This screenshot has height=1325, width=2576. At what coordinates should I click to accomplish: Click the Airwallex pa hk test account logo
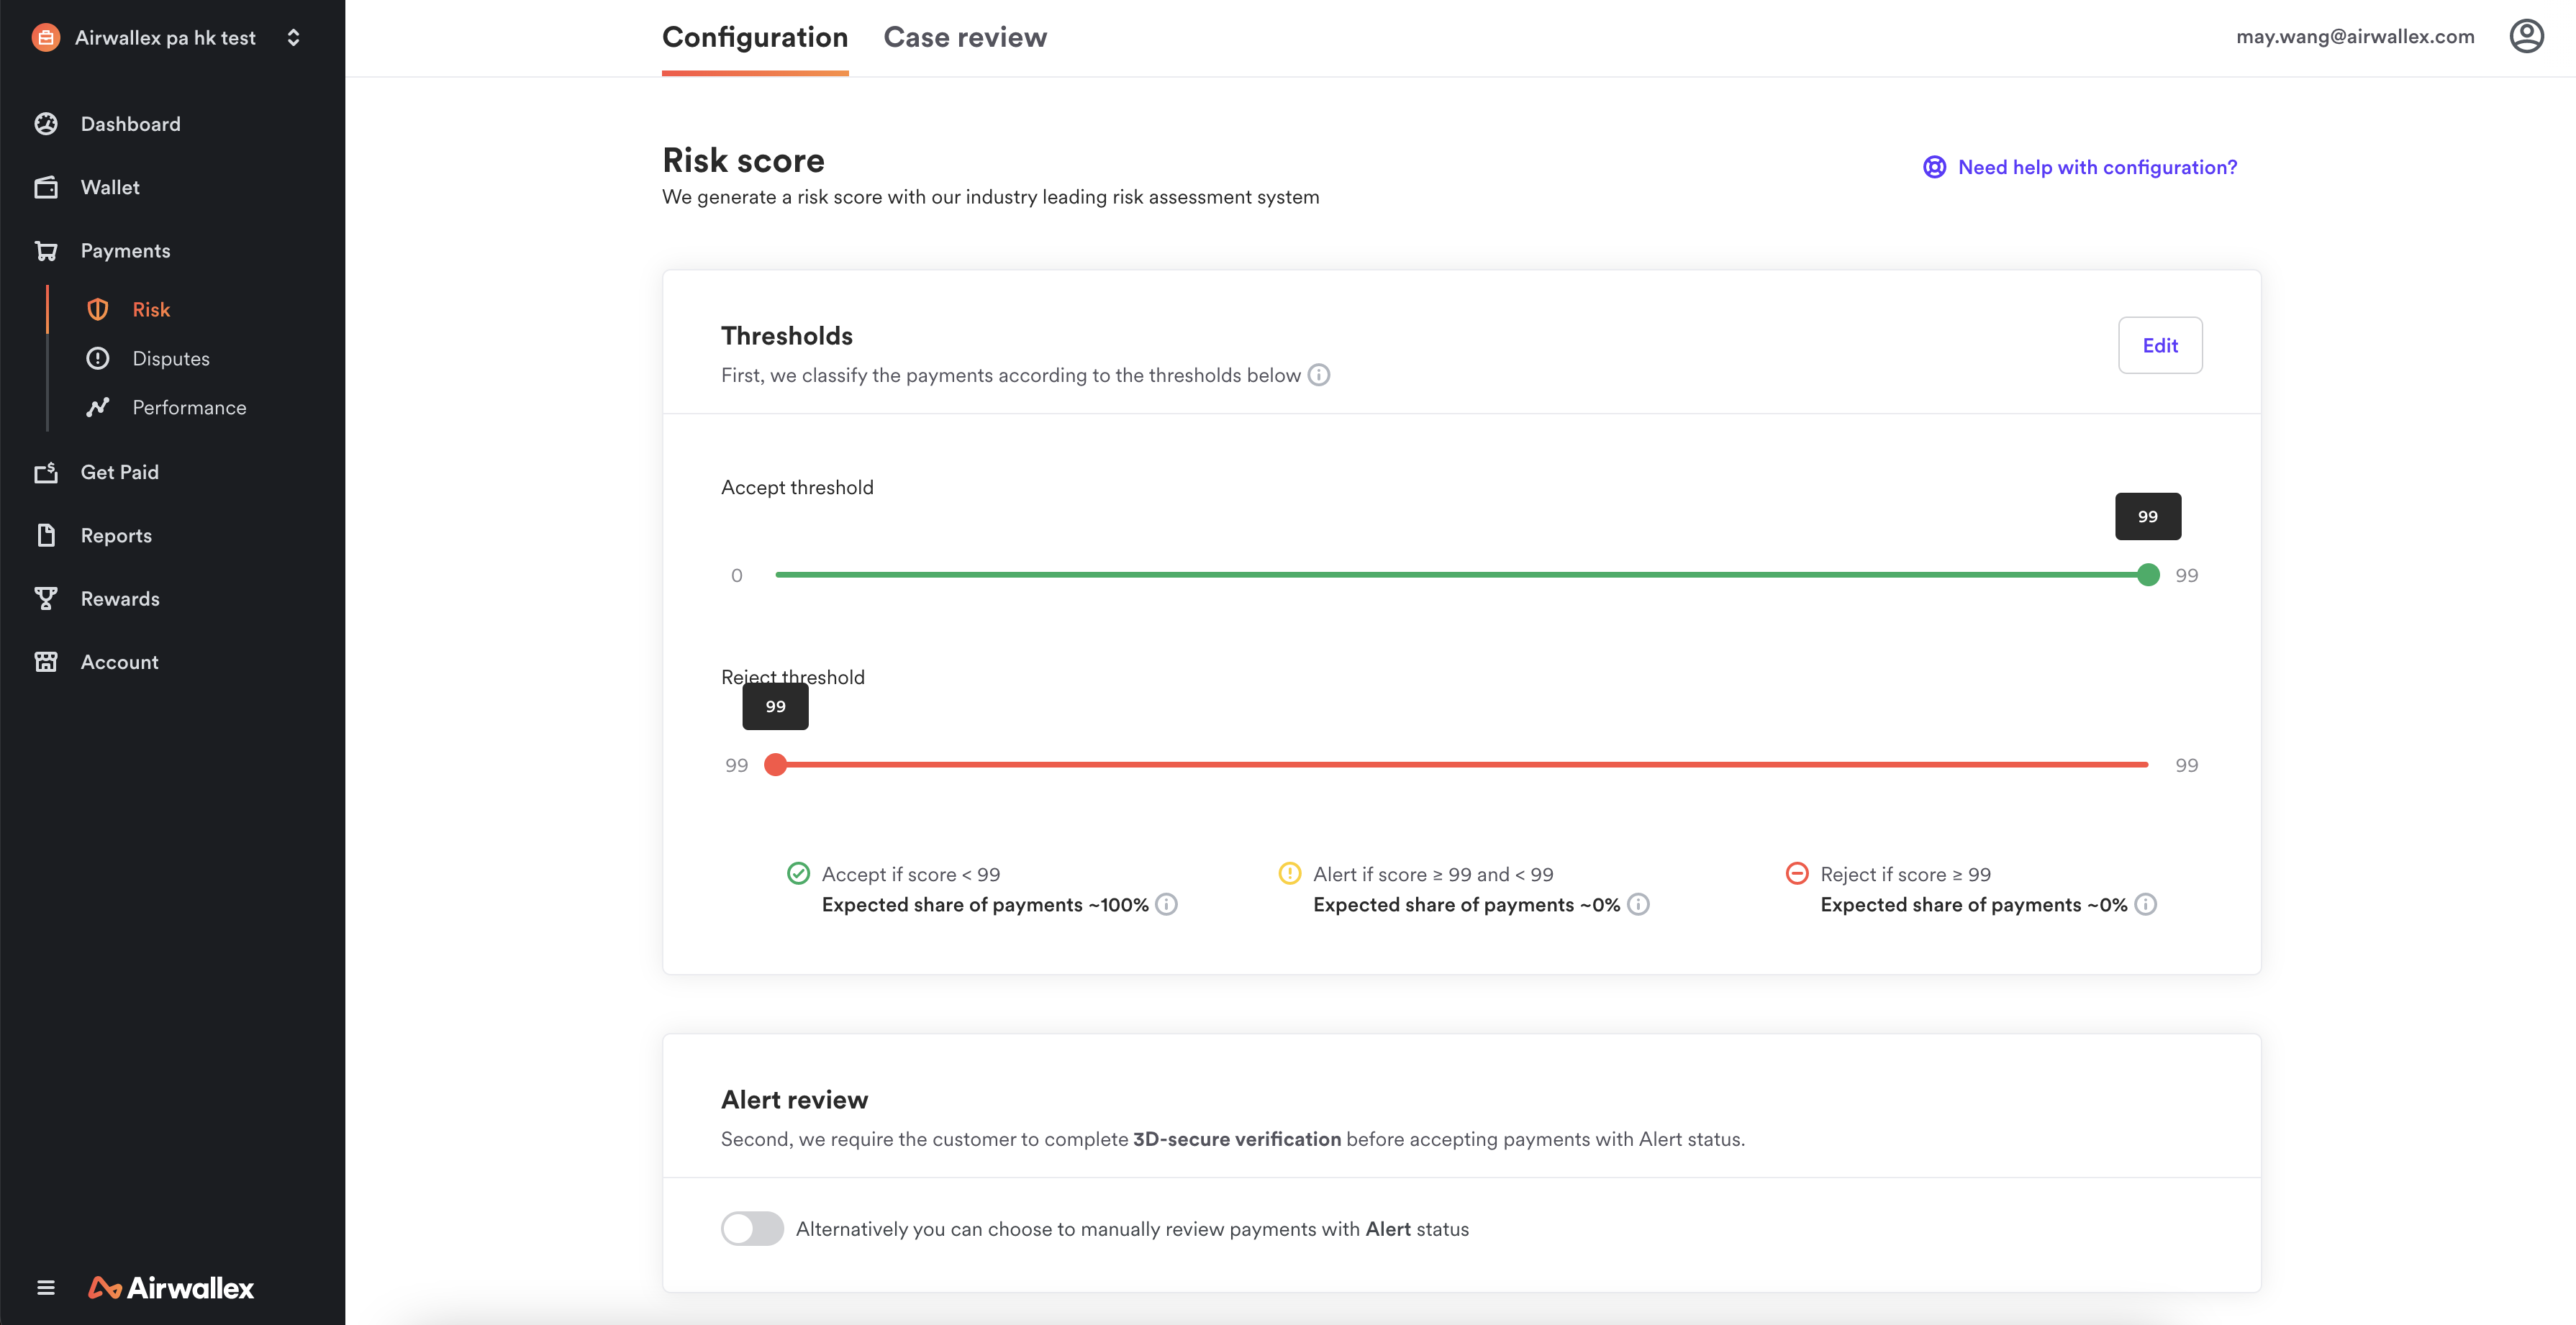(45, 37)
